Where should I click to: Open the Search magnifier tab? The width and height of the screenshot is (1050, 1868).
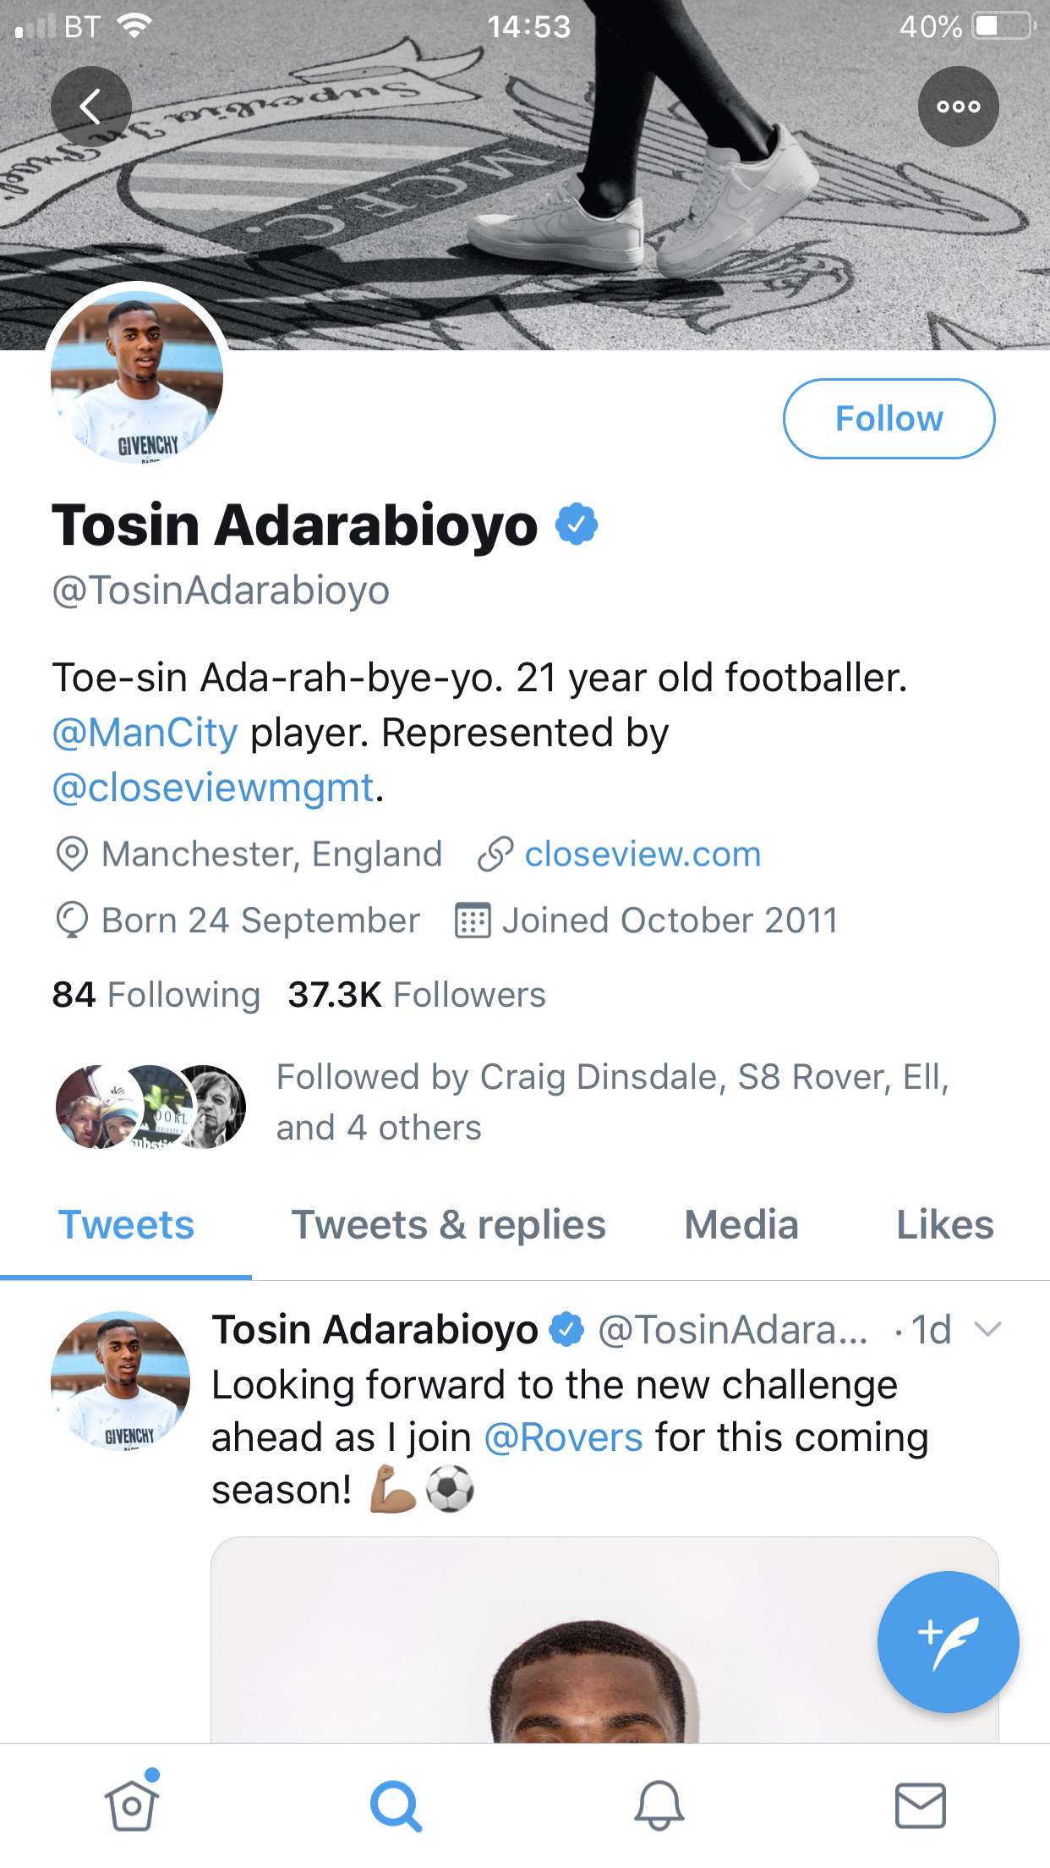point(395,1805)
